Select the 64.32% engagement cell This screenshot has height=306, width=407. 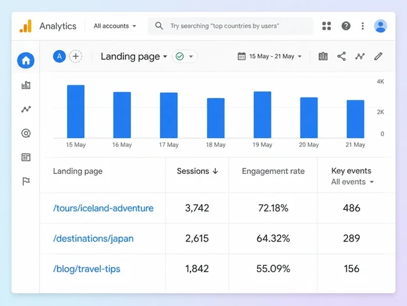(x=273, y=238)
